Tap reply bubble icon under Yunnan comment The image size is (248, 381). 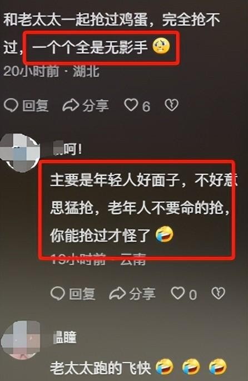58,294
